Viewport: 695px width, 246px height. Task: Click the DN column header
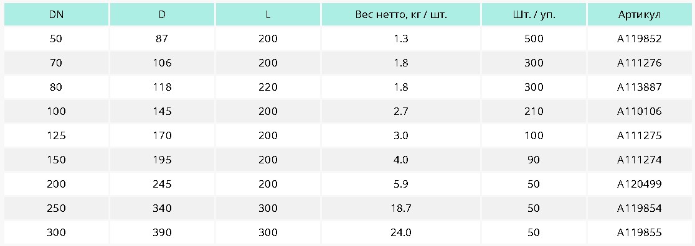click(56, 14)
